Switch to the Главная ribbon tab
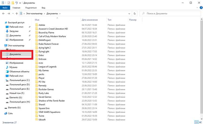Image resolution: width=203 pixels, height=124 pixels. (x=16, y=8)
